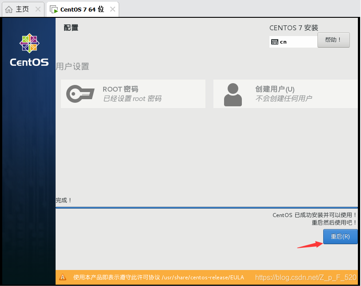Click the 配置 heading
This screenshot has width=361, height=286.
click(x=71, y=28)
